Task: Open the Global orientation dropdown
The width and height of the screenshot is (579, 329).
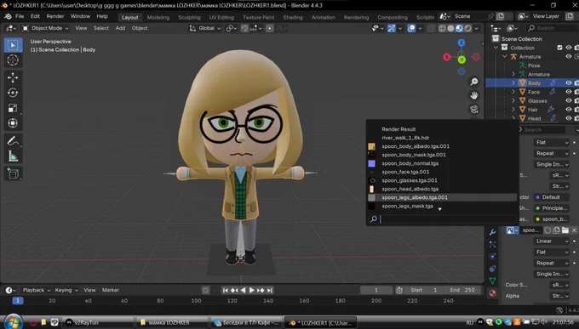Action: tap(204, 28)
